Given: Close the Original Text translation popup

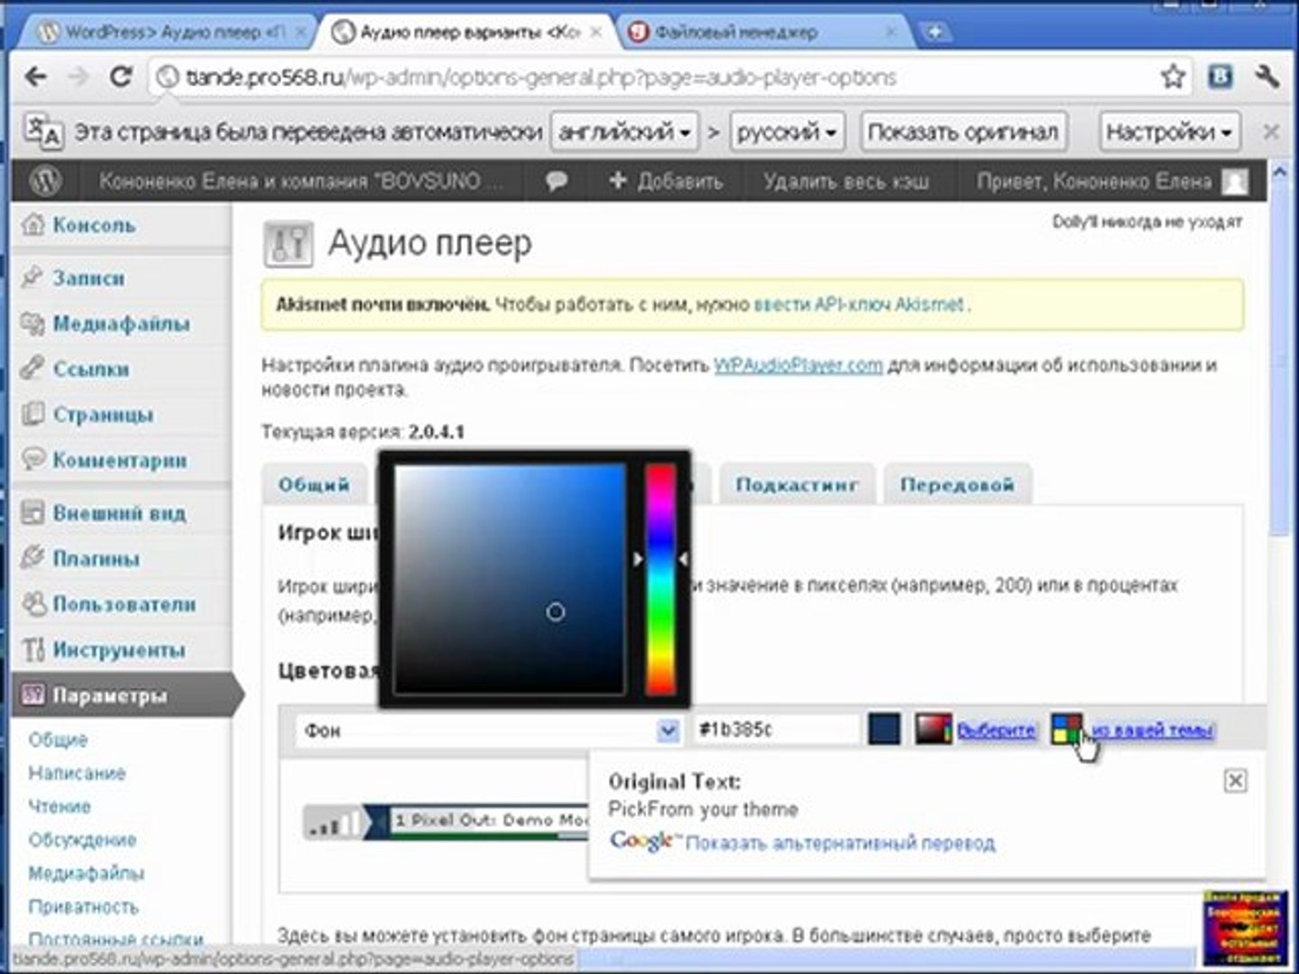Looking at the screenshot, I should point(1235,780).
